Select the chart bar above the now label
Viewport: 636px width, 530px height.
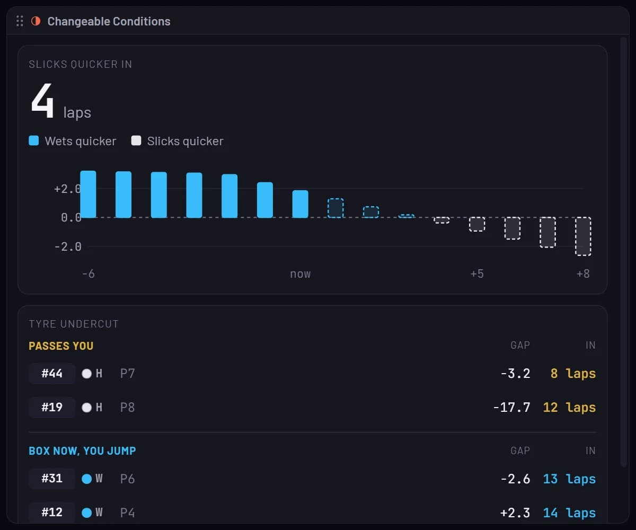coord(300,204)
